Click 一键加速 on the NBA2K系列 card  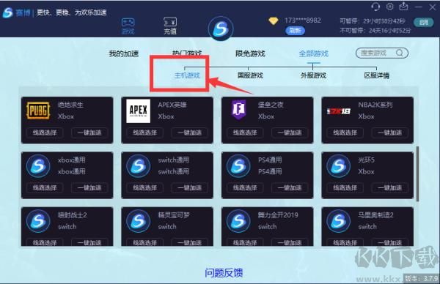[390, 132]
